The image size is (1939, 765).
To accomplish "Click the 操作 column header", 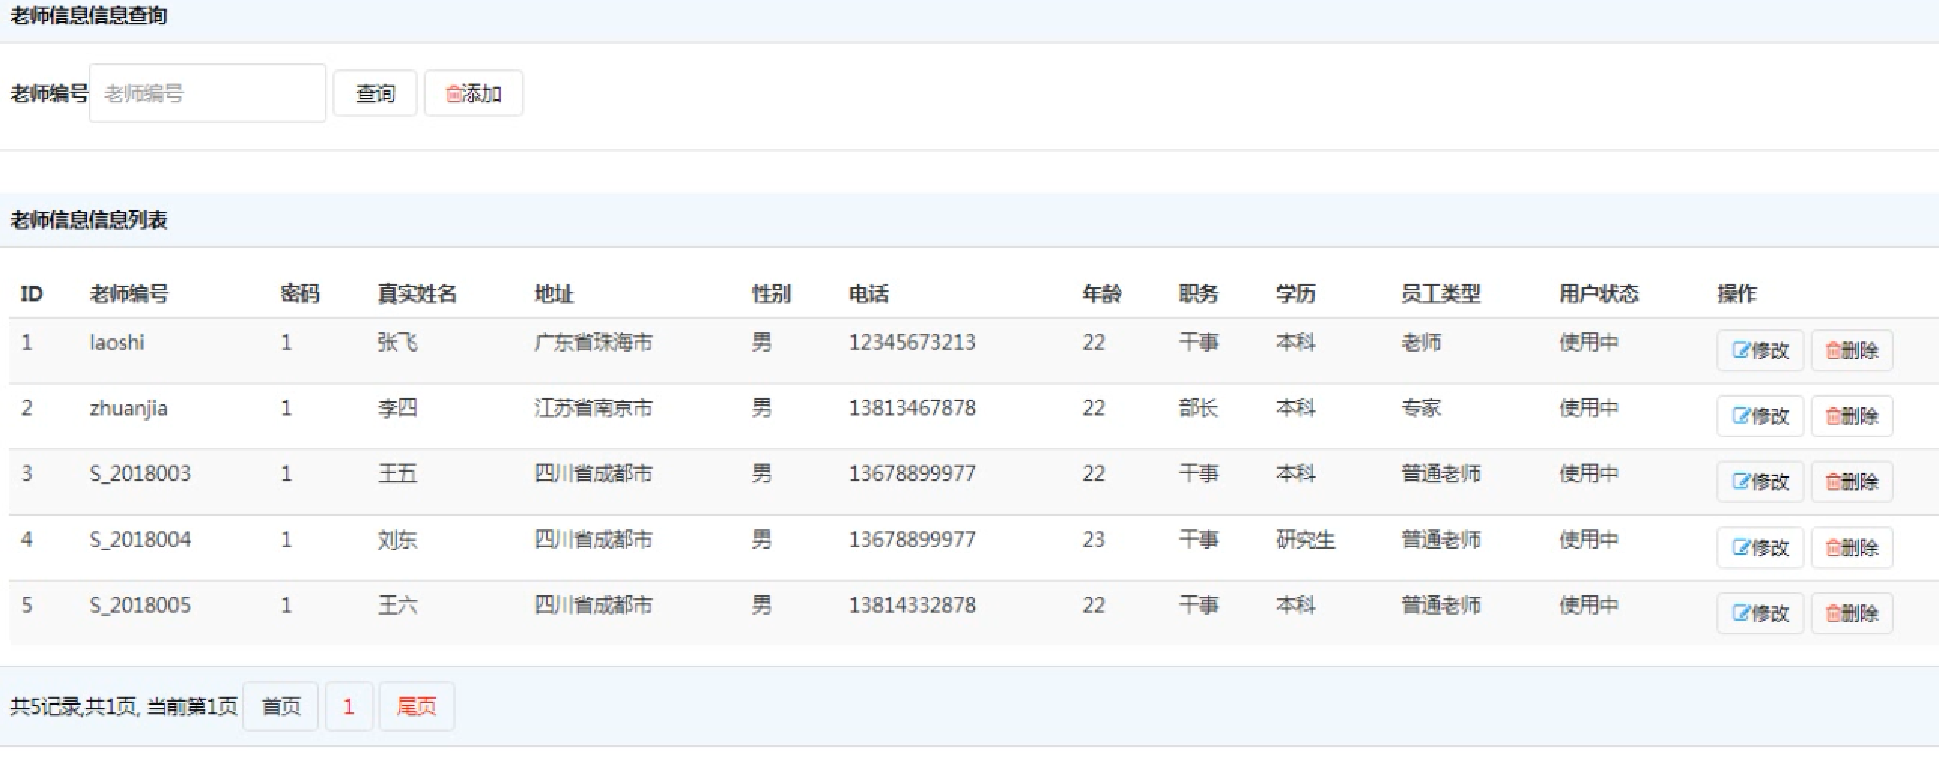I will point(1737,293).
